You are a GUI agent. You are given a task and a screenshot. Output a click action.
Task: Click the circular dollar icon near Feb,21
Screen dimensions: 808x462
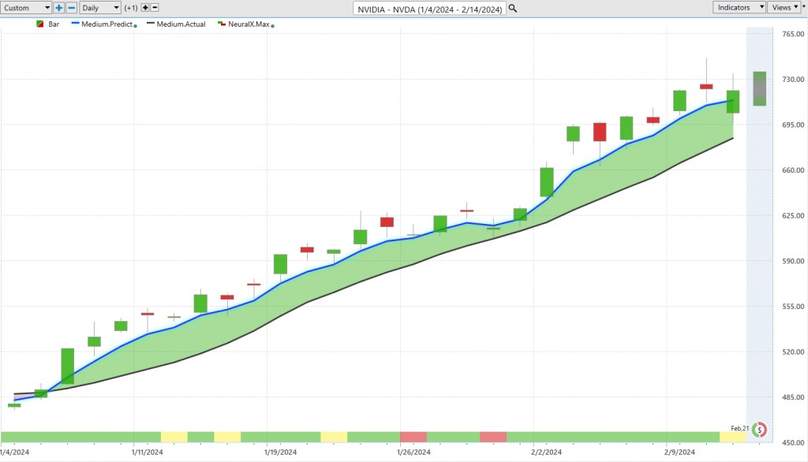759,430
